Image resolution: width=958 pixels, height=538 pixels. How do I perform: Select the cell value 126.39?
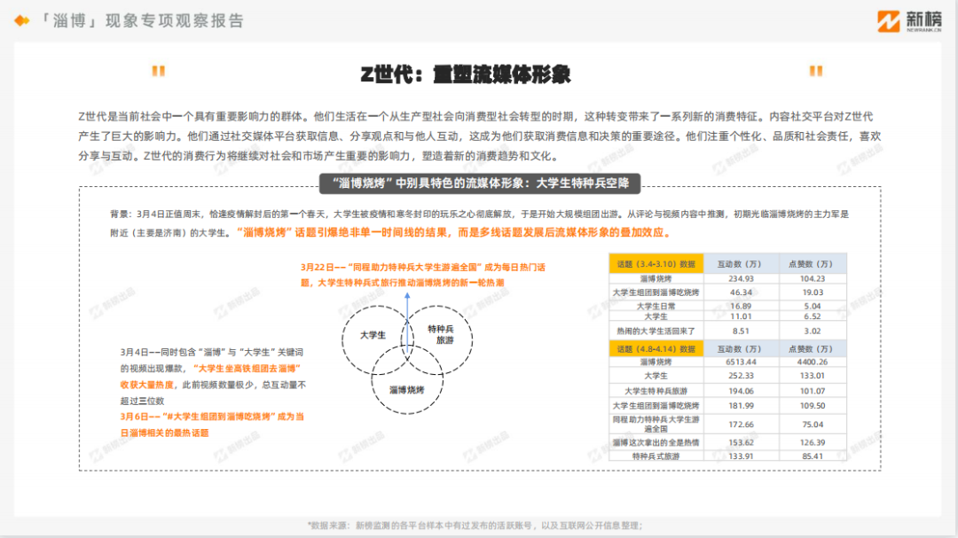[x=813, y=442]
